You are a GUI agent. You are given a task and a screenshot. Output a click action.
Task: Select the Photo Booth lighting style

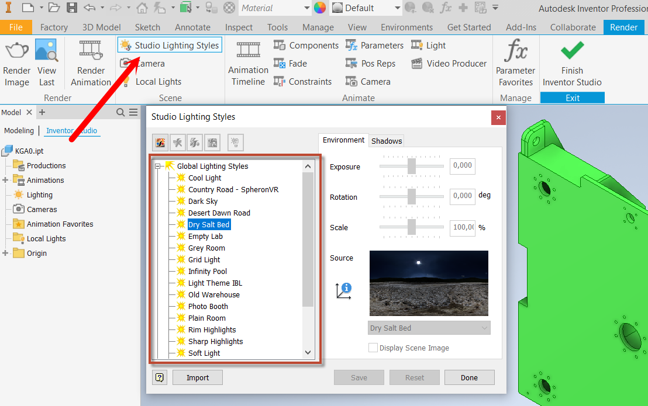(x=208, y=307)
